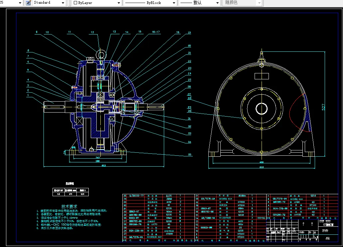Screen dimensions: 343x247
Task: Open the 默认 lineweight dropdown
Action: tap(199, 3)
